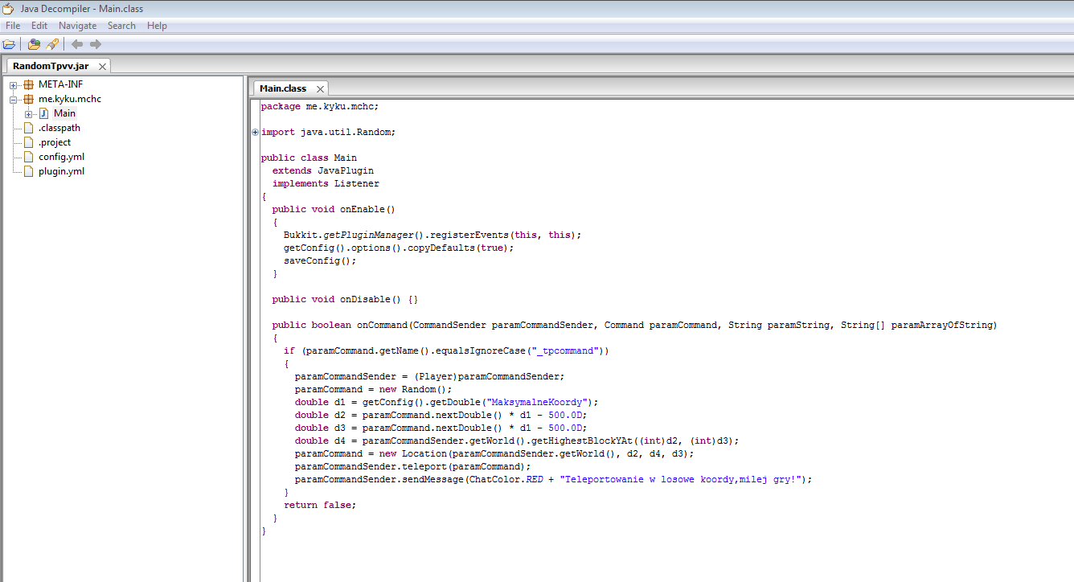1074x582 pixels.
Task: Open the Edit menu
Action: [x=39, y=26]
